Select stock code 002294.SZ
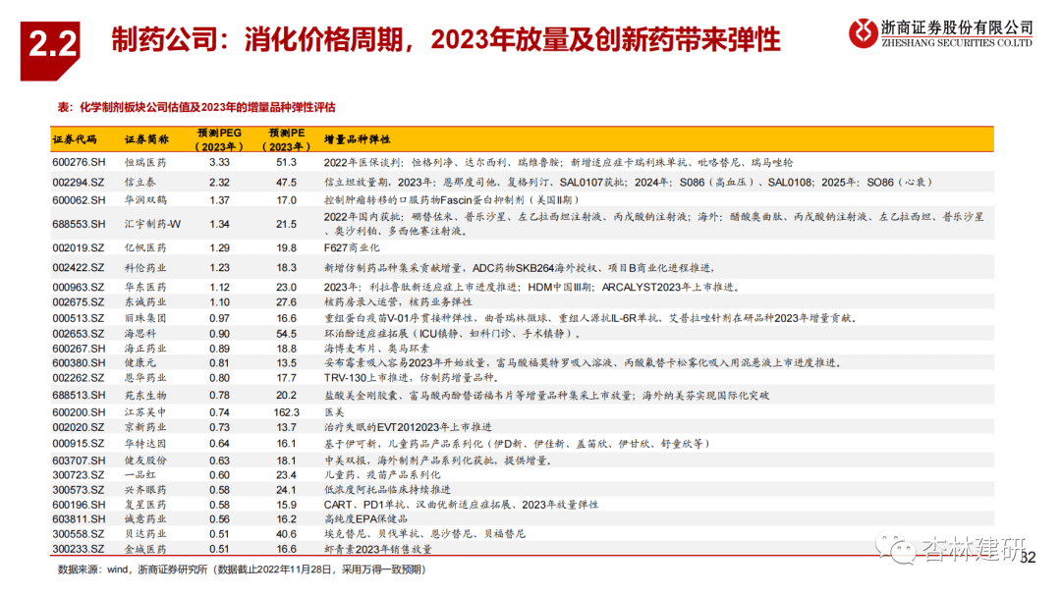1061x596 pixels. point(79,183)
